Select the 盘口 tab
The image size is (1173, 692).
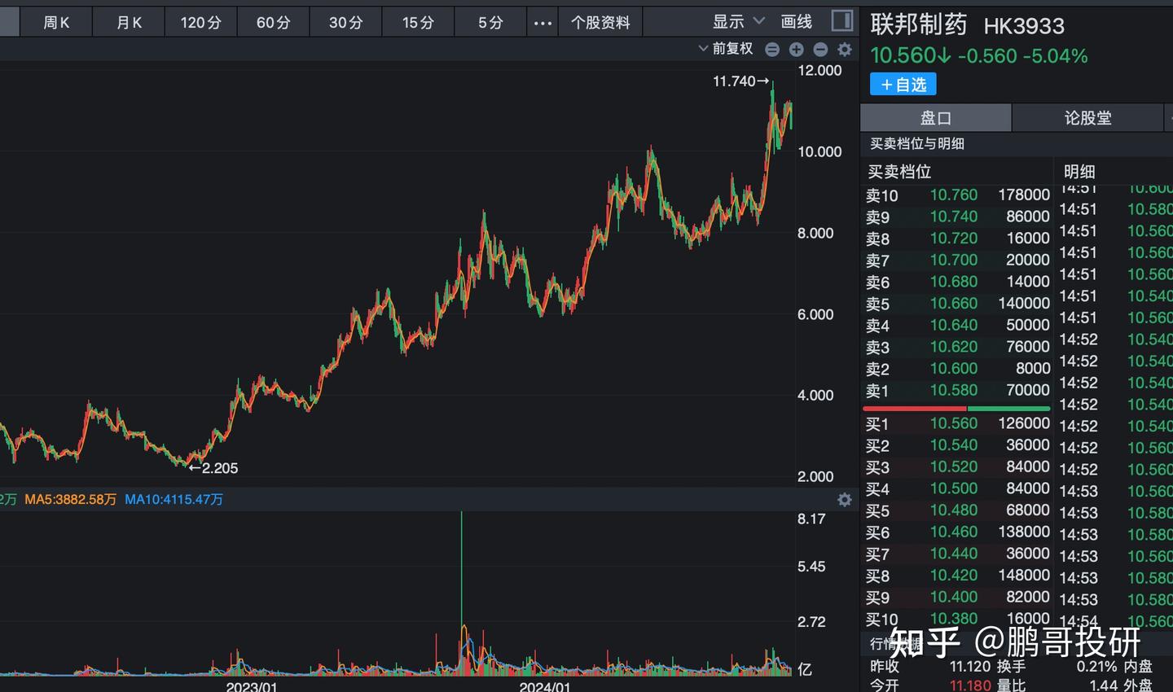[x=934, y=117]
